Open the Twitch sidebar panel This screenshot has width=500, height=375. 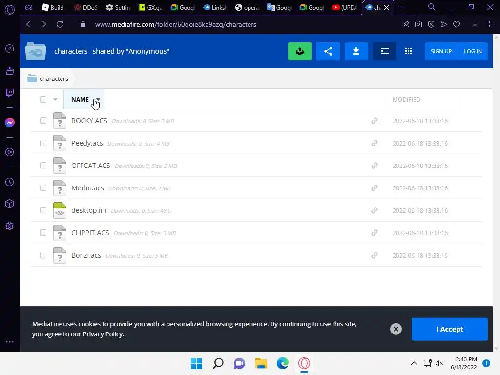pos(10,93)
